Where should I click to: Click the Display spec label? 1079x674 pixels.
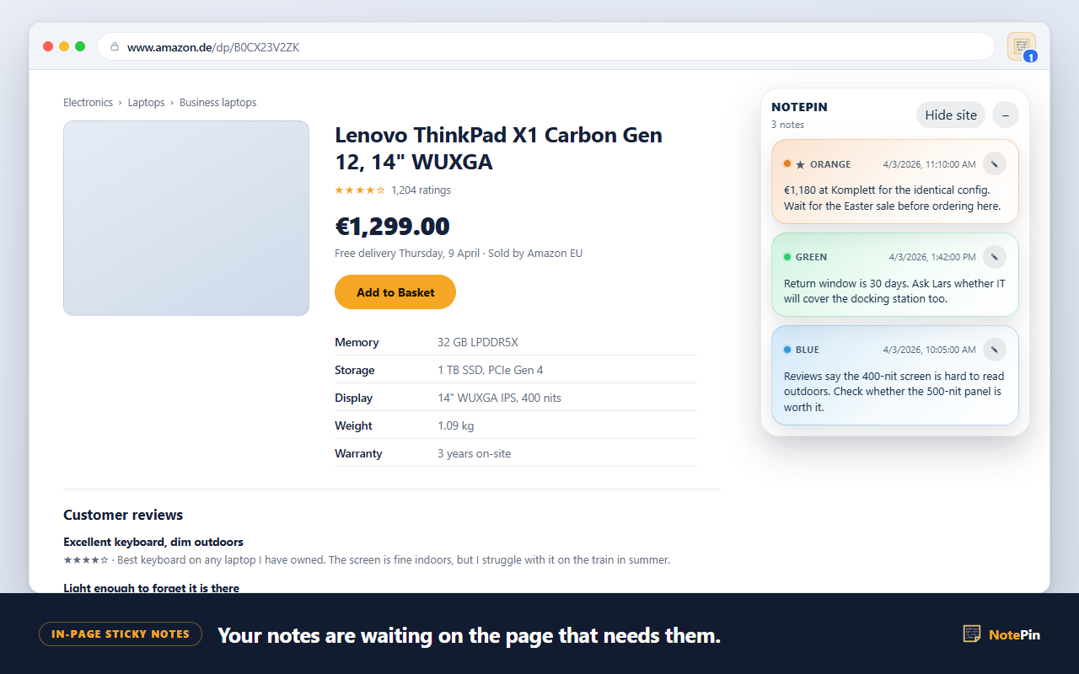click(354, 398)
